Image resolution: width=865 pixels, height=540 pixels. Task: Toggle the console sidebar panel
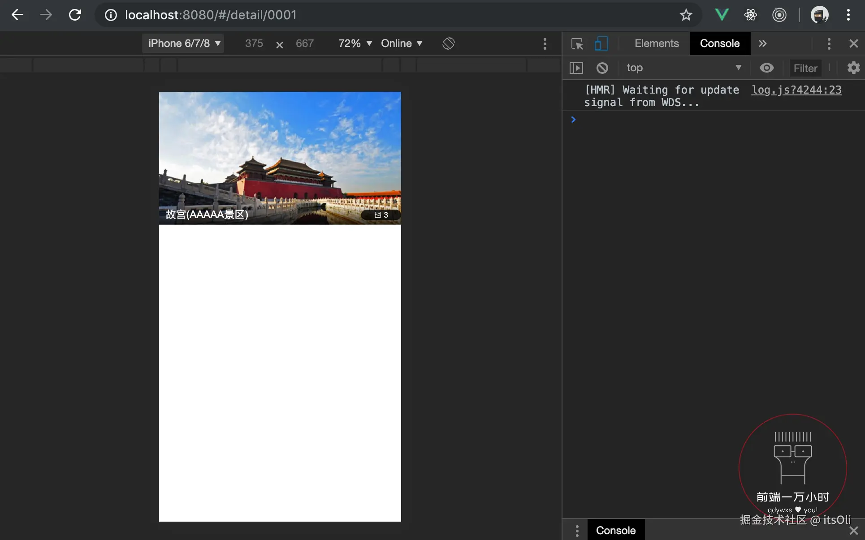(576, 68)
